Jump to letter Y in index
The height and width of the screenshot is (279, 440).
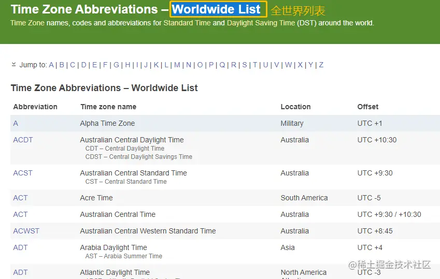[x=310, y=65]
